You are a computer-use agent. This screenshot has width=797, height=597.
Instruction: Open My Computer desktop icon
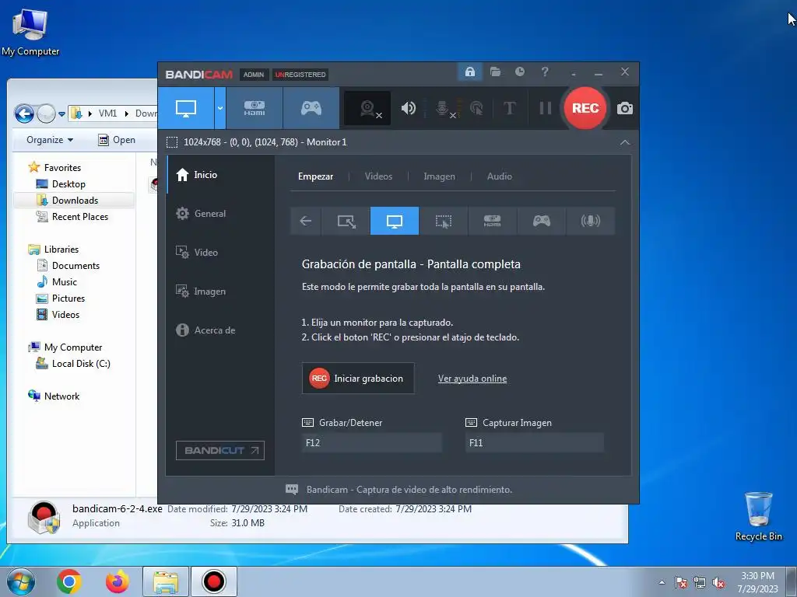tap(30, 32)
